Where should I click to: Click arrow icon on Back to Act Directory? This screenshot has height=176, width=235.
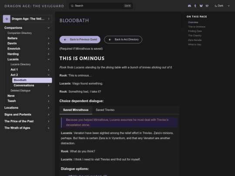click(x=110, y=40)
